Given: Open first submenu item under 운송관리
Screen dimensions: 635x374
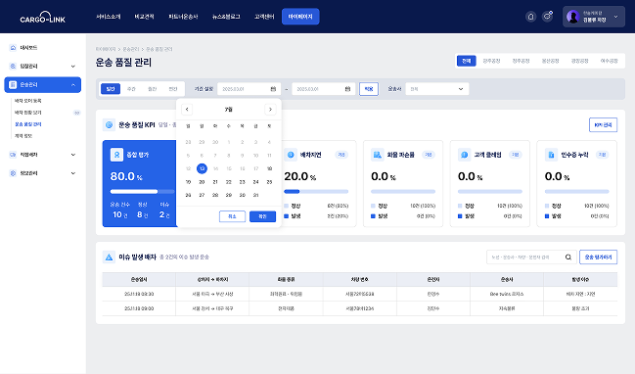Looking at the screenshot, I should point(28,101).
